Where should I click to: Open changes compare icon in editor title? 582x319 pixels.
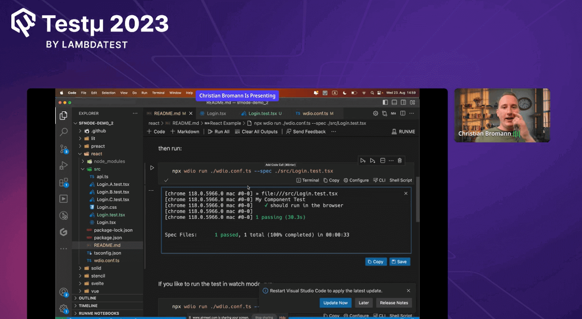pyautogui.click(x=384, y=113)
